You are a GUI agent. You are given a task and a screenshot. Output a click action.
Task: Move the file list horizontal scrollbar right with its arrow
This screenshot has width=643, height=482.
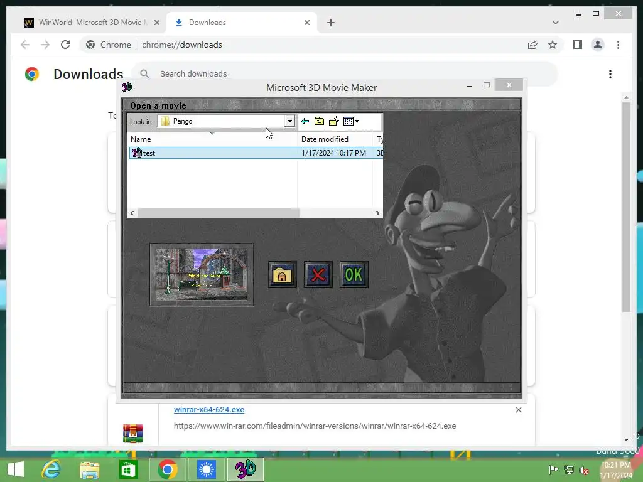pyautogui.click(x=377, y=213)
